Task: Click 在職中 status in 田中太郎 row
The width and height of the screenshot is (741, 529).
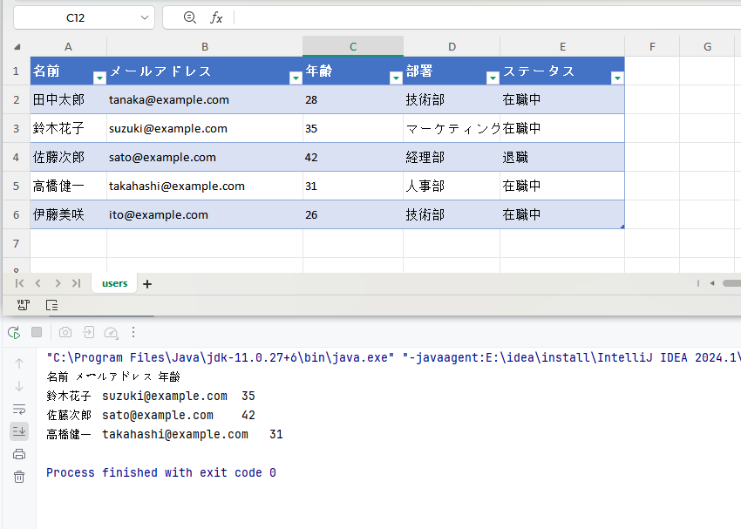Action: click(562, 99)
